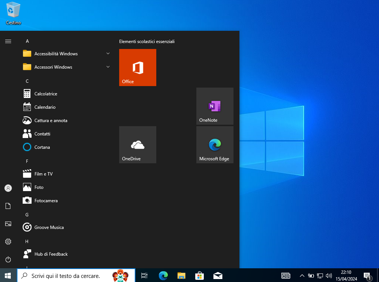Viewport: 379px width, 282px height.
Task: Open the OneNote tile
Action: pyautogui.click(x=215, y=106)
